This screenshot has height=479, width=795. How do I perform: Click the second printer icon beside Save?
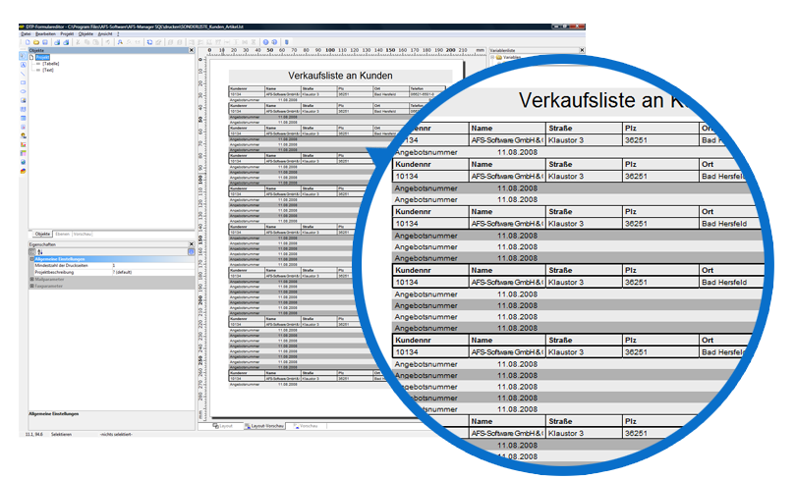click(66, 42)
